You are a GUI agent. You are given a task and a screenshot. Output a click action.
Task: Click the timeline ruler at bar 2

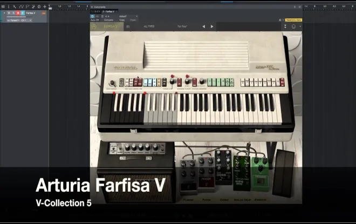coord(87,6)
